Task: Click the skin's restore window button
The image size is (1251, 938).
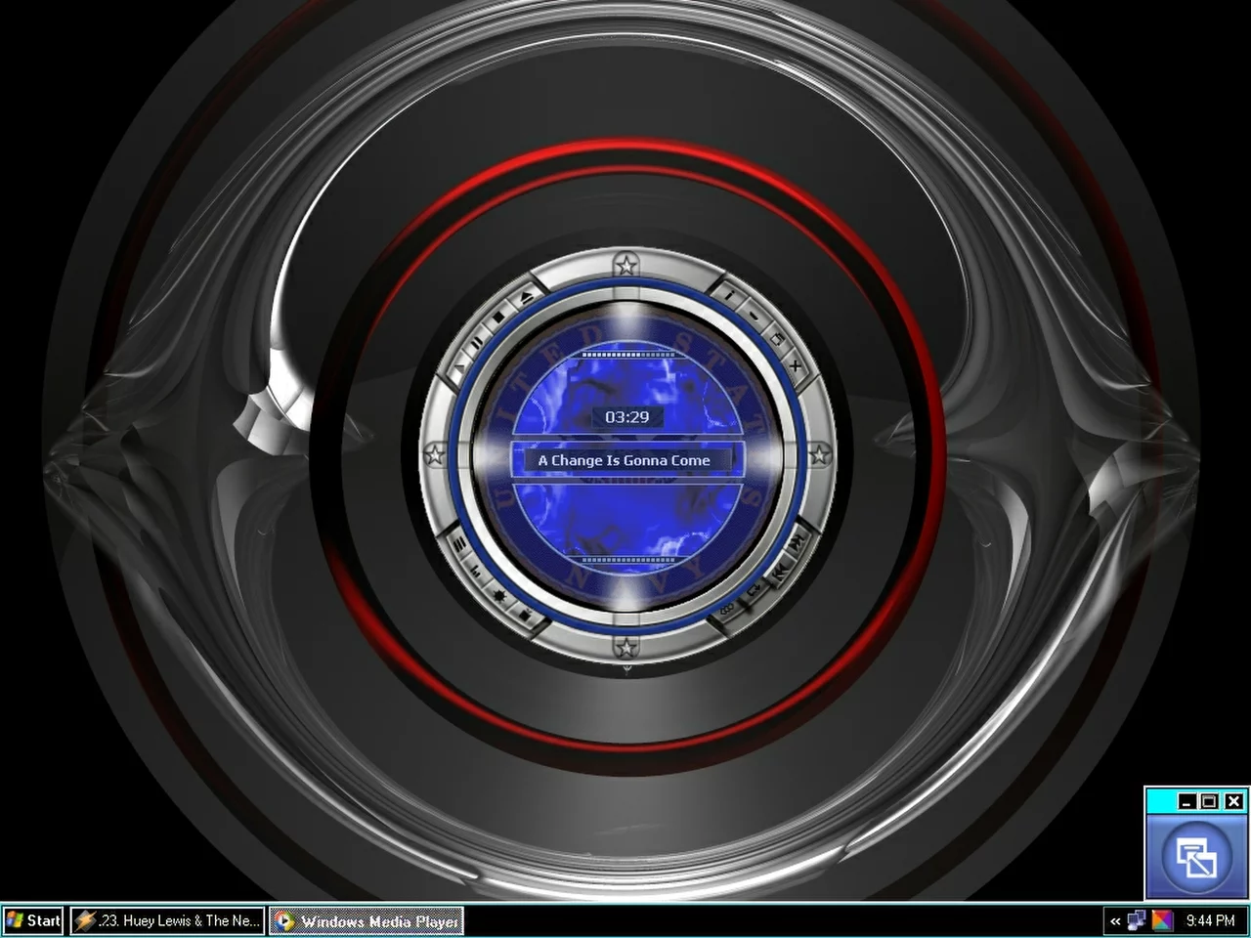Action: point(777,339)
